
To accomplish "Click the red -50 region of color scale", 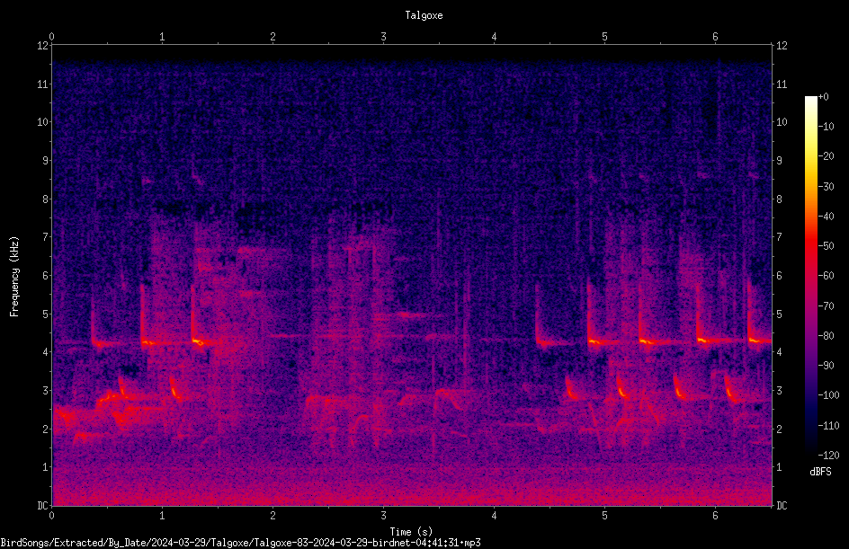I will (810, 246).
